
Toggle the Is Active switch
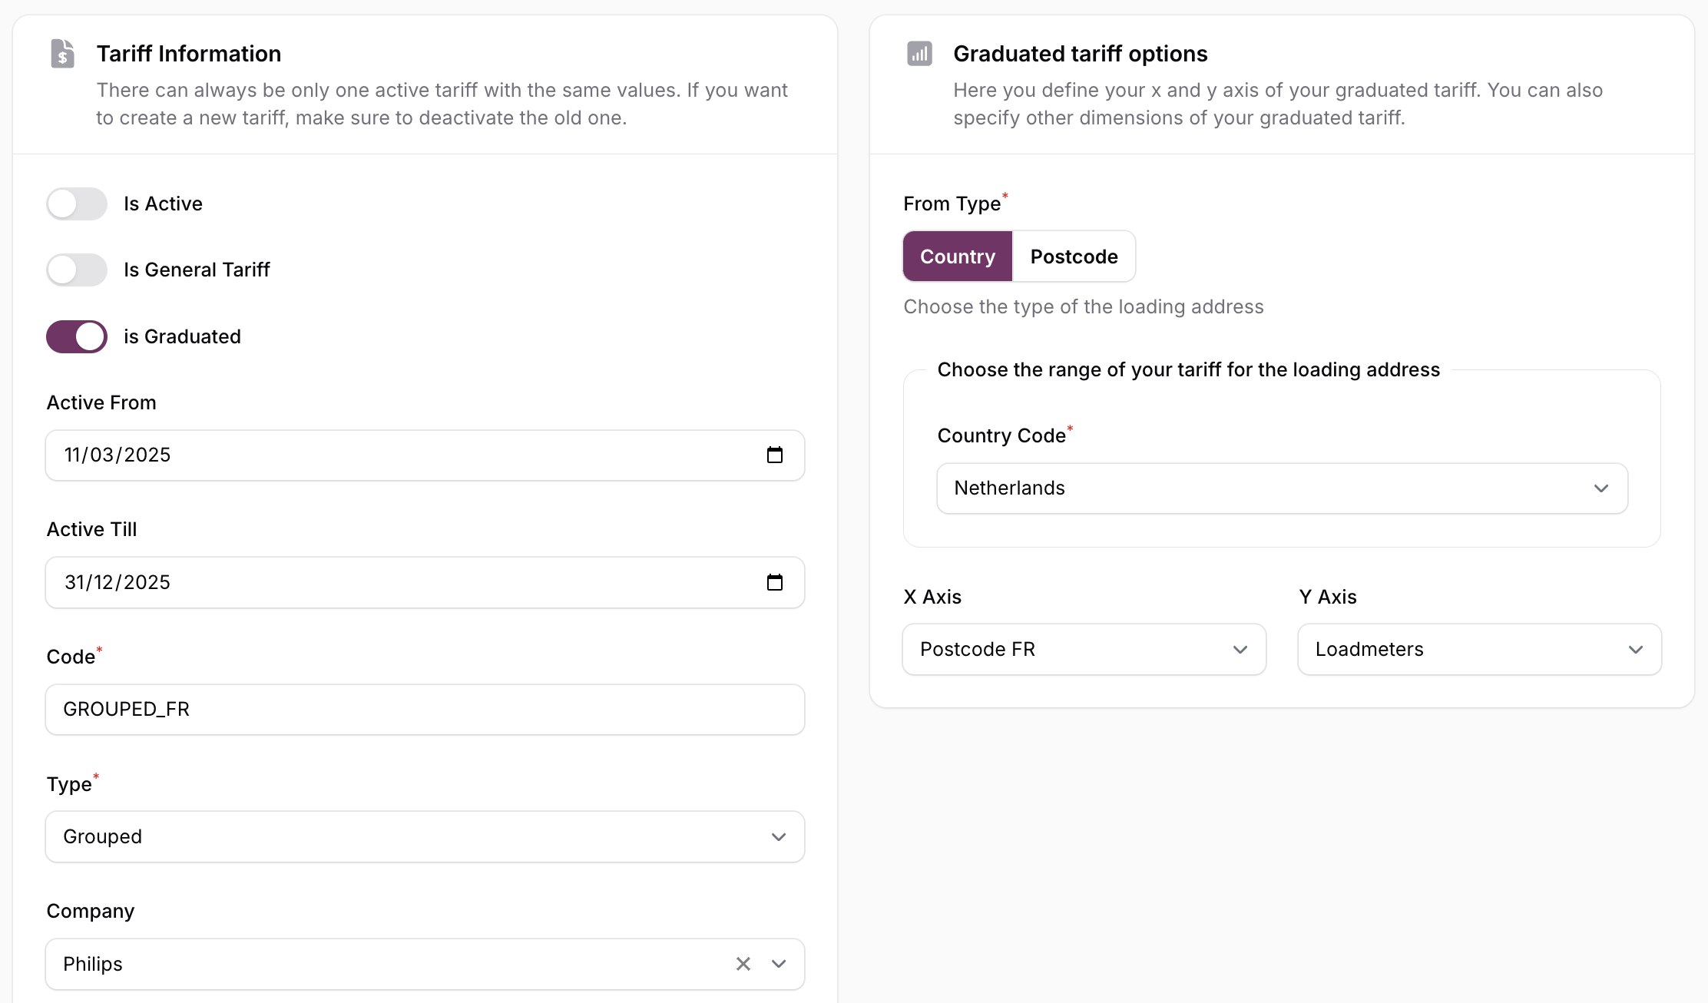77,204
